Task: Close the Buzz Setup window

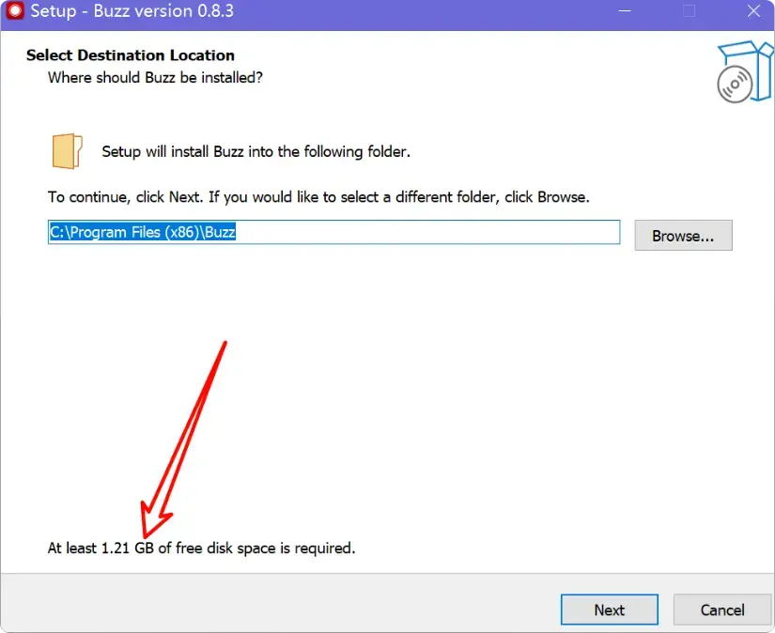Action: (752, 12)
